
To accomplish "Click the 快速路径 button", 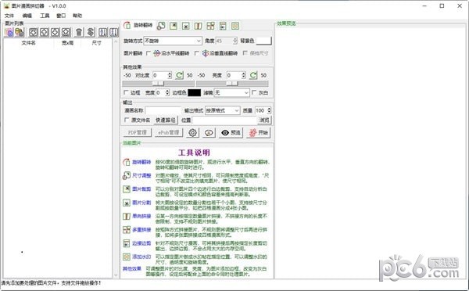I will (166, 120).
